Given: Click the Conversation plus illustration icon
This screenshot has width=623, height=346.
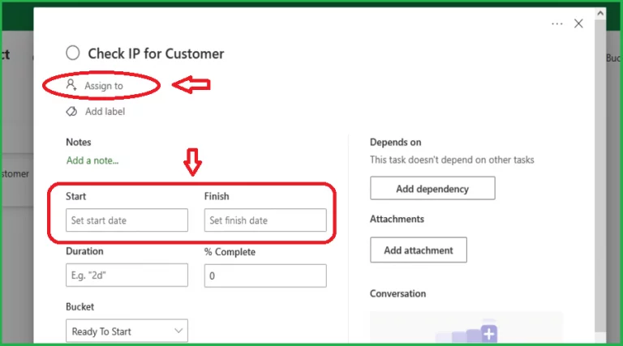Looking at the screenshot, I should point(489,334).
